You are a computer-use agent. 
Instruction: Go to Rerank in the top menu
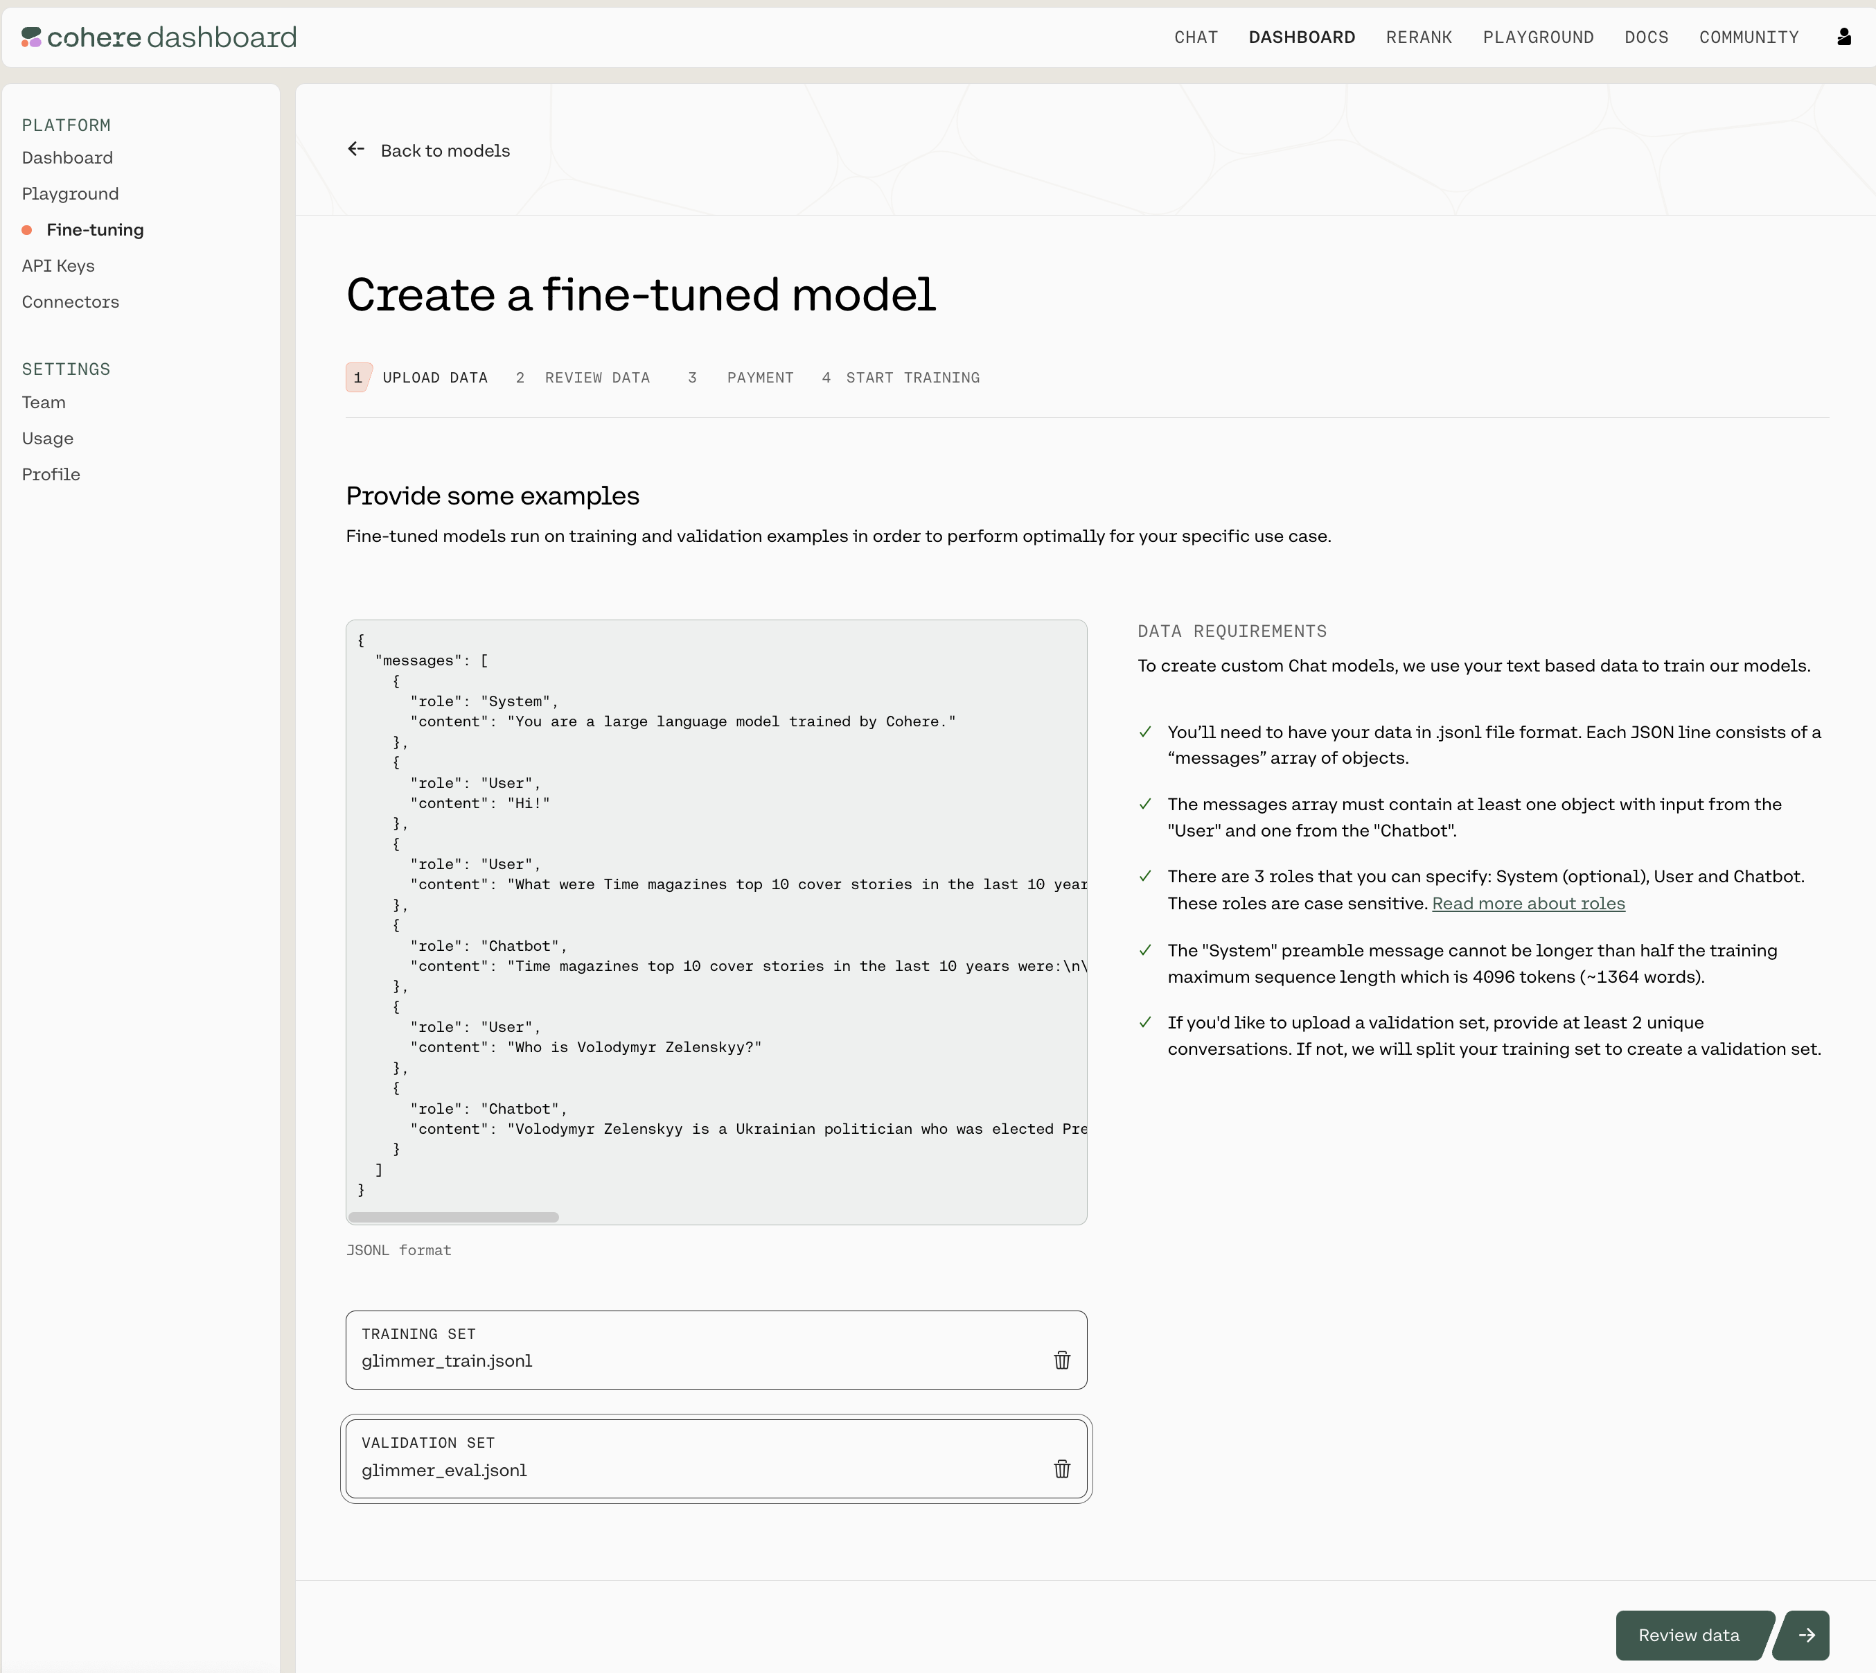[1419, 37]
